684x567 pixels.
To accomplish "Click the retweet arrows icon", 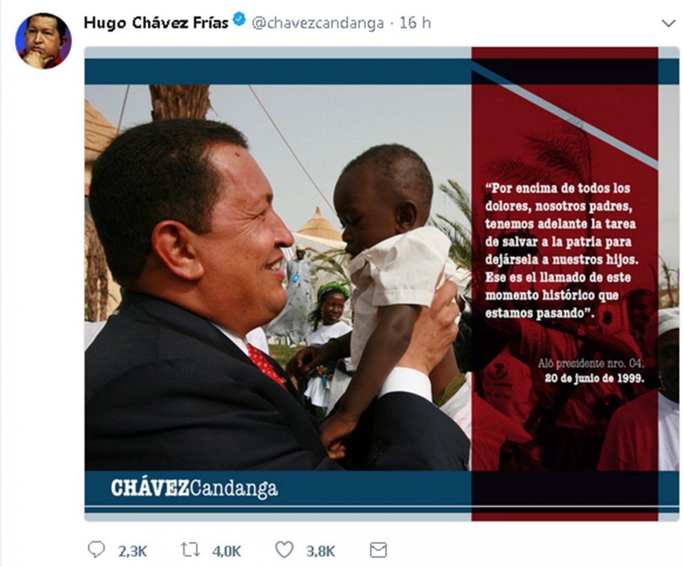I will click(190, 550).
